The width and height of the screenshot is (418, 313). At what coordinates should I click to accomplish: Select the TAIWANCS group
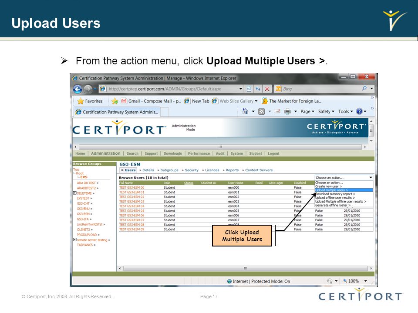(x=85, y=245)
